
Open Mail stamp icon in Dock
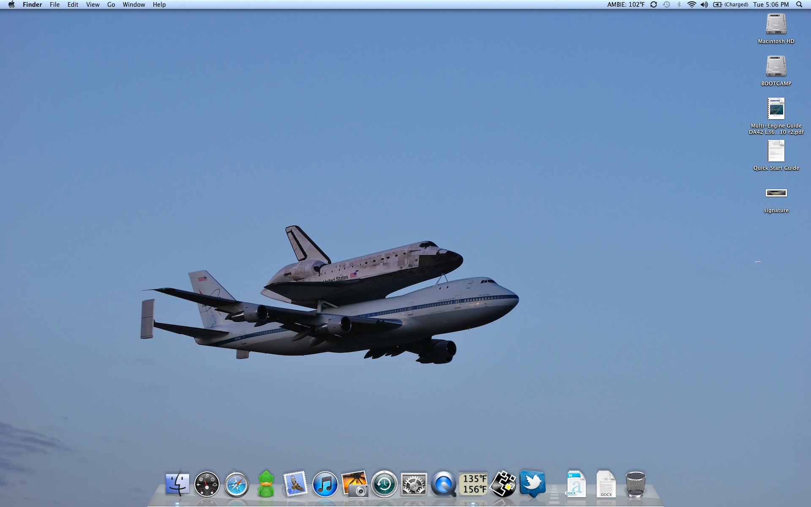point(295,484)
